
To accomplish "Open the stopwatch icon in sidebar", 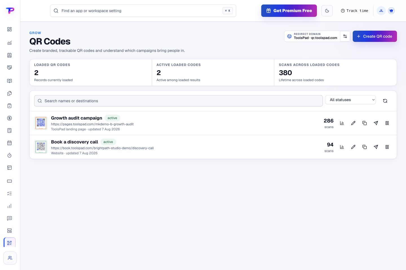I will [x=9, y=155].
